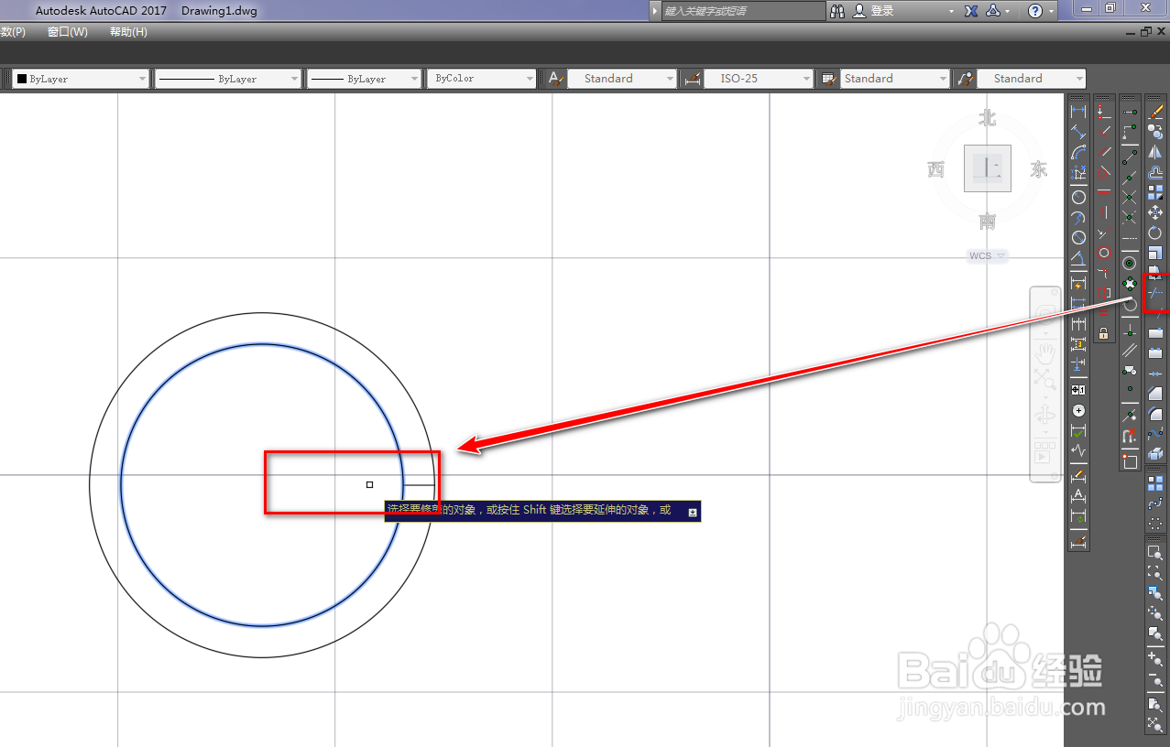Click the Center Mark tool
1170x747 pixels.
pyautogui.click(x=1078, y=410)
